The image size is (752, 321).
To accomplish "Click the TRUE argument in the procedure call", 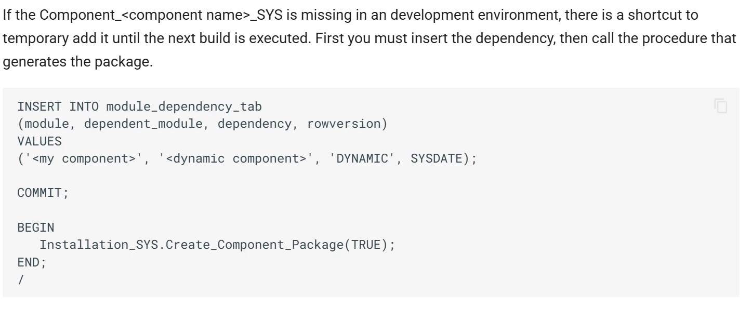I will [x=366, y=245].
